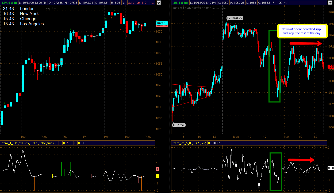
Task: Click the pink 1 value tag
Action: coord(157,169)
